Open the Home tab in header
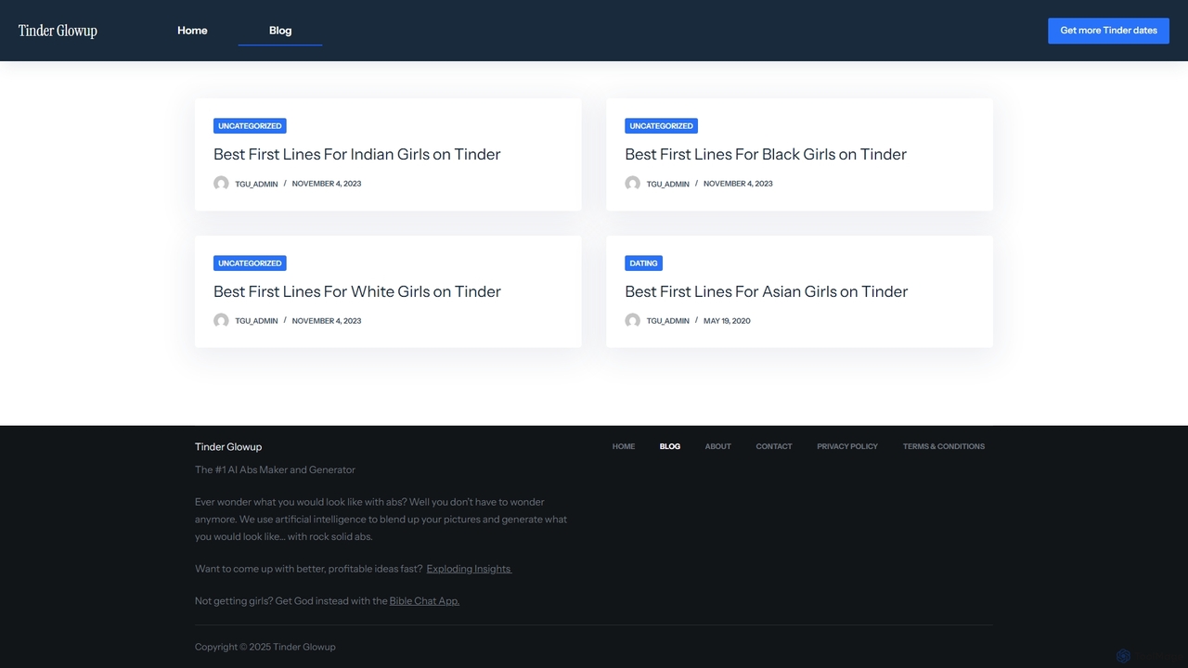1188x668 pixels. (x=192, y=31)
